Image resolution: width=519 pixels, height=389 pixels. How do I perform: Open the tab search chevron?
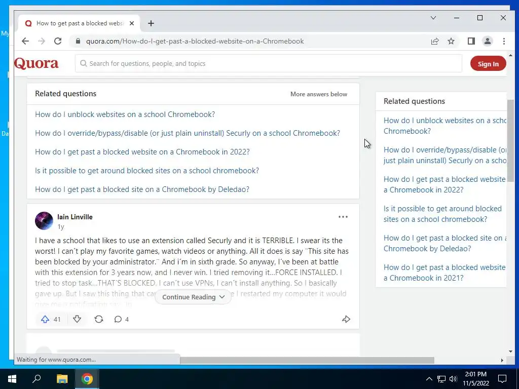(433, 18)
